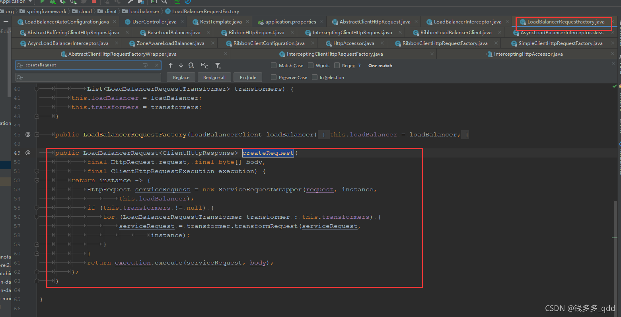Click the green inspection checkmark indicator
Screen dimensions: 621x317
pos(614,86)
